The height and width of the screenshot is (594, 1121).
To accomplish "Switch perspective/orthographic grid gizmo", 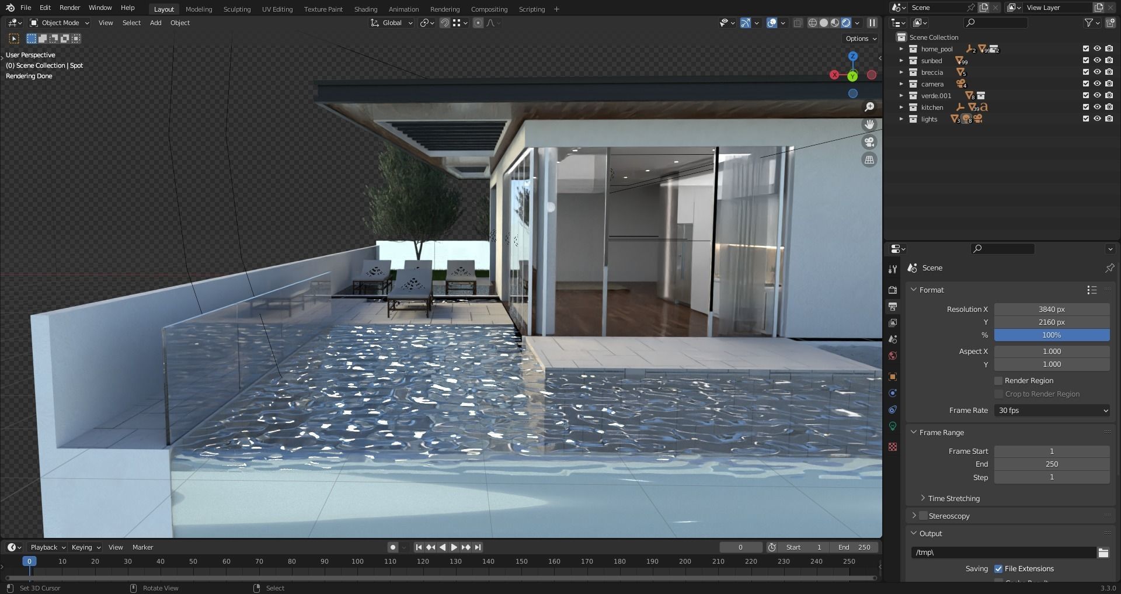I will pos(869,159).
